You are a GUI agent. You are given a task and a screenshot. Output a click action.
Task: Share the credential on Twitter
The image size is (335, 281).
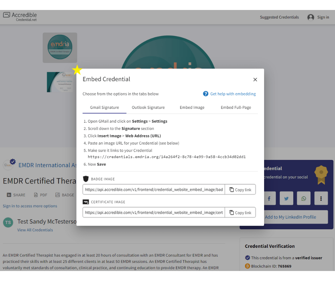tap(286, 199)
